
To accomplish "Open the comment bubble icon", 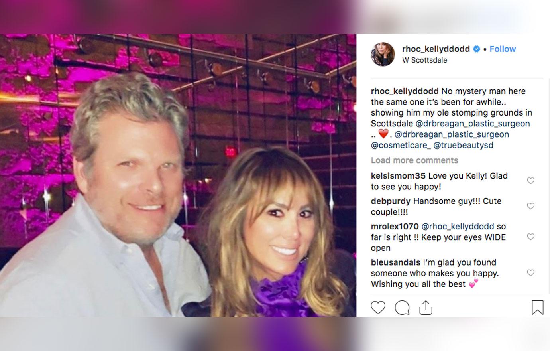I will [402, 308].
